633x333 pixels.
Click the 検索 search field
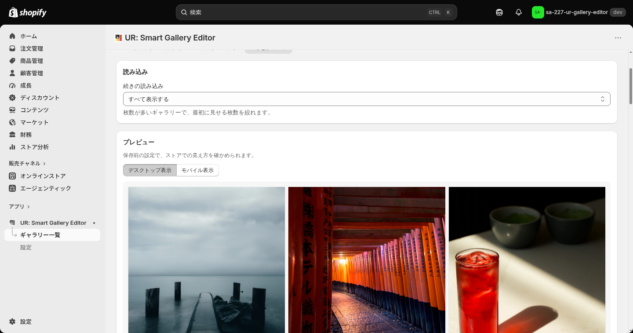(x=316, y=12)
